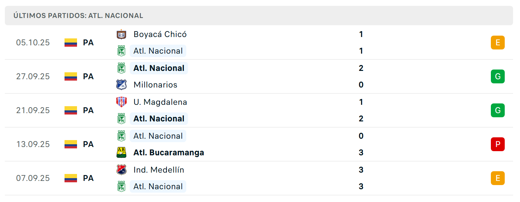Click the PA label in 13.09.25 row
The width and height of the screenshot is (520, 202).
[x=88, y=144]
